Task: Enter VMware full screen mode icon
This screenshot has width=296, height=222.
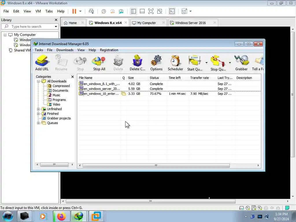Action: pos(151,11)
